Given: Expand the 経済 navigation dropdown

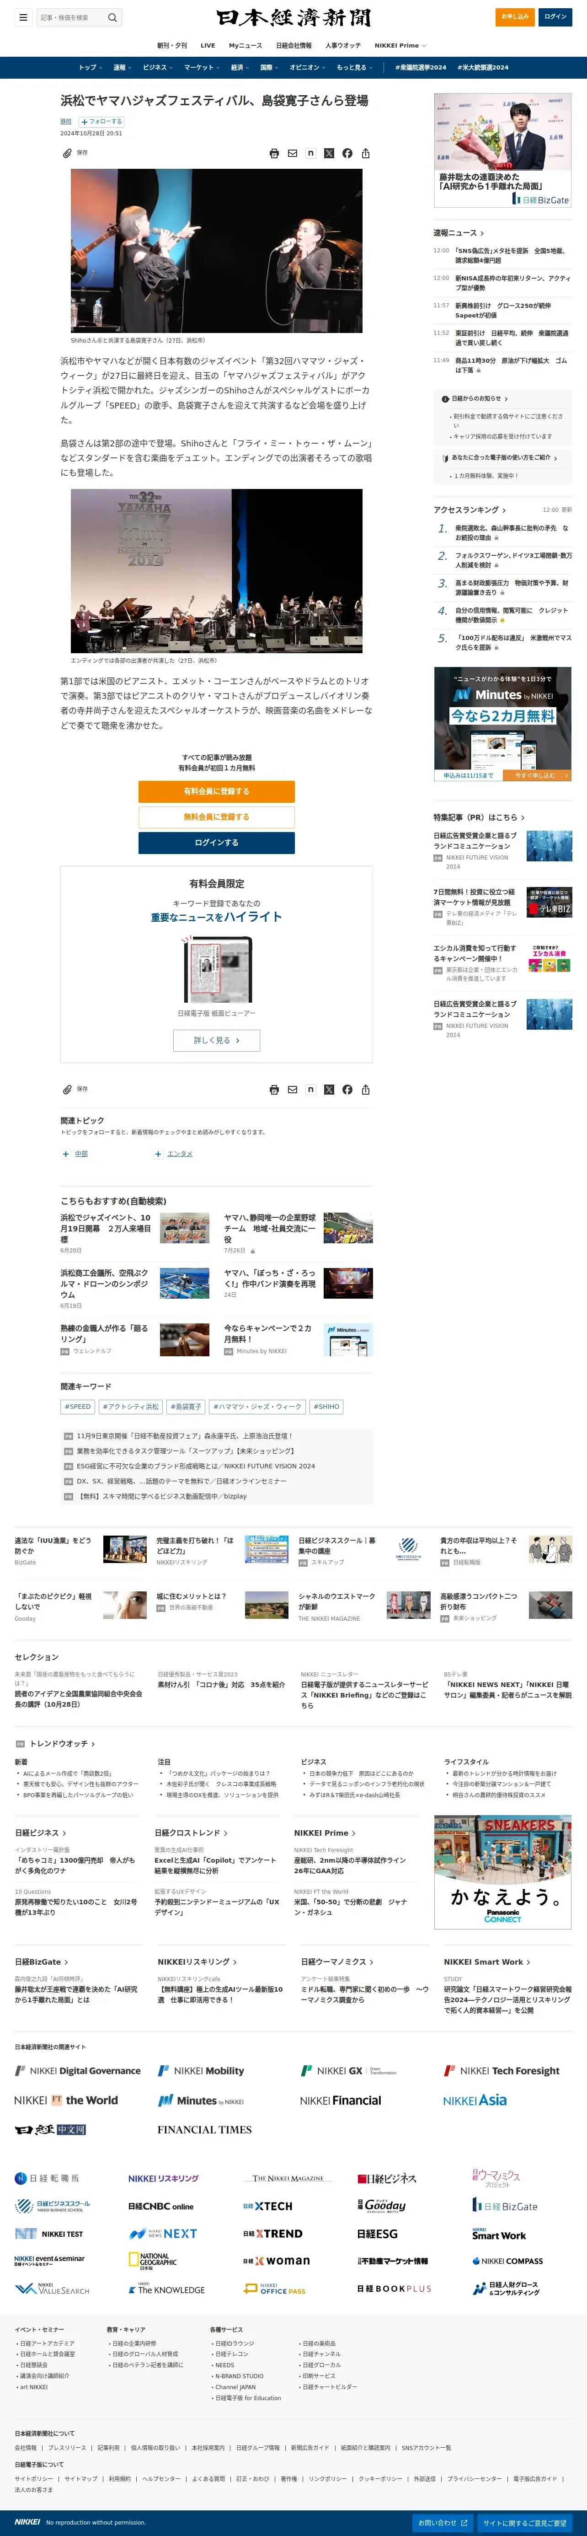Looking at the screenshot, I should tap(240, 68).
